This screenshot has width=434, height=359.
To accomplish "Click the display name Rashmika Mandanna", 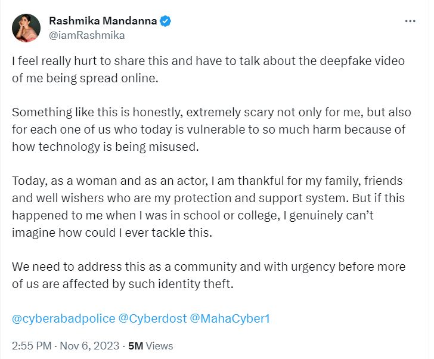I will click(103, 21).
